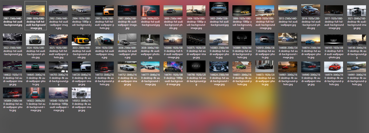The width and height of the screenshot is (369, 133).
Task: Select thumbnail of image 144901-3840x2160
Action: pos(288,66)
